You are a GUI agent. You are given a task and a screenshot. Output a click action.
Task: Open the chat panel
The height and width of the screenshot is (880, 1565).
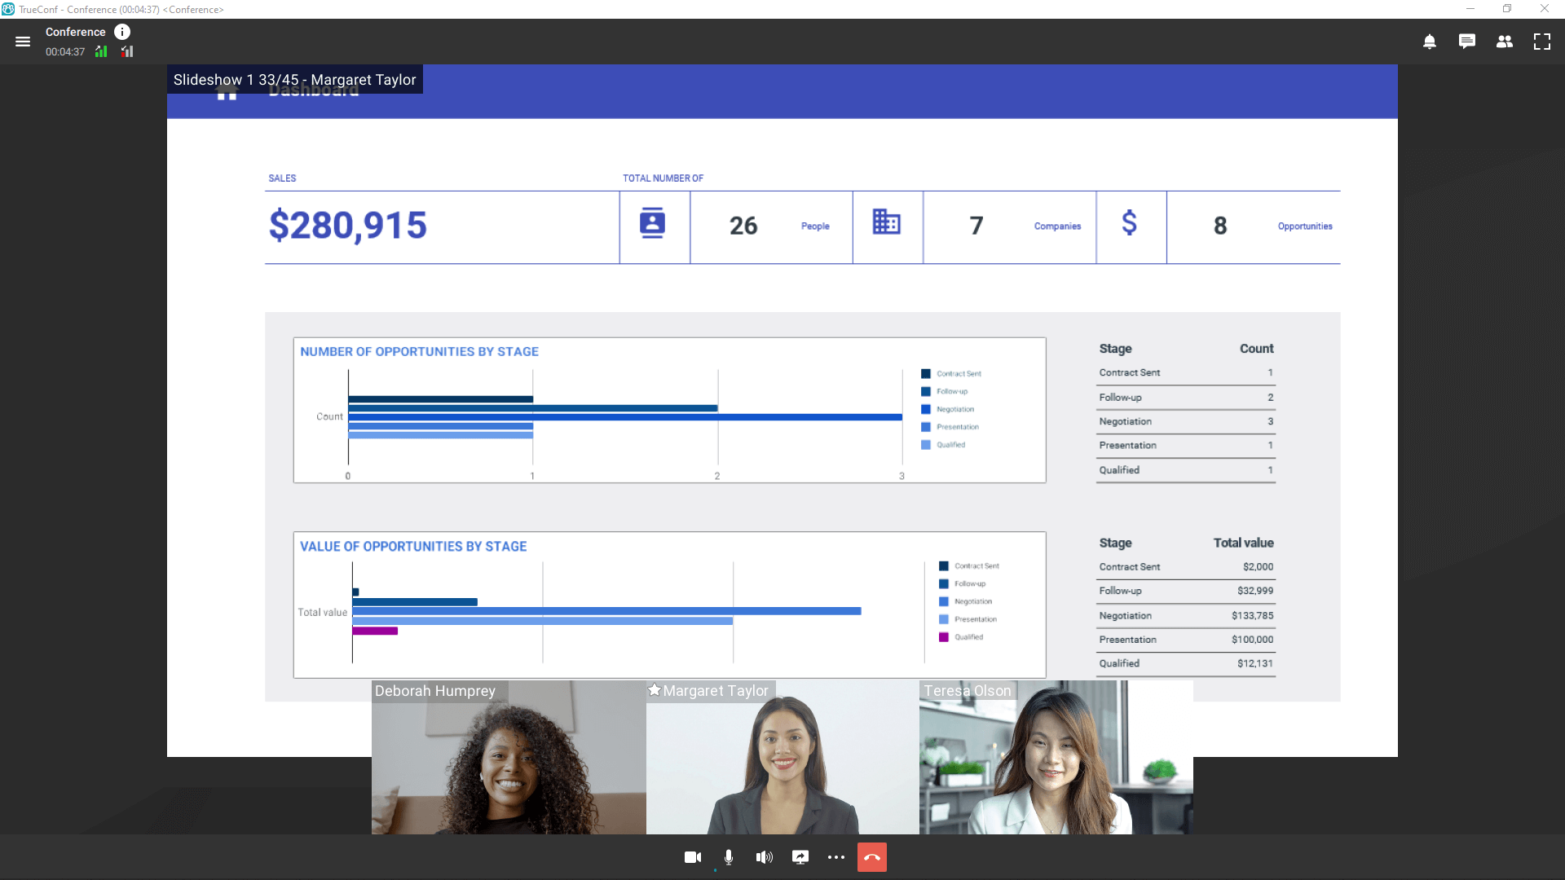point(1467,41)
